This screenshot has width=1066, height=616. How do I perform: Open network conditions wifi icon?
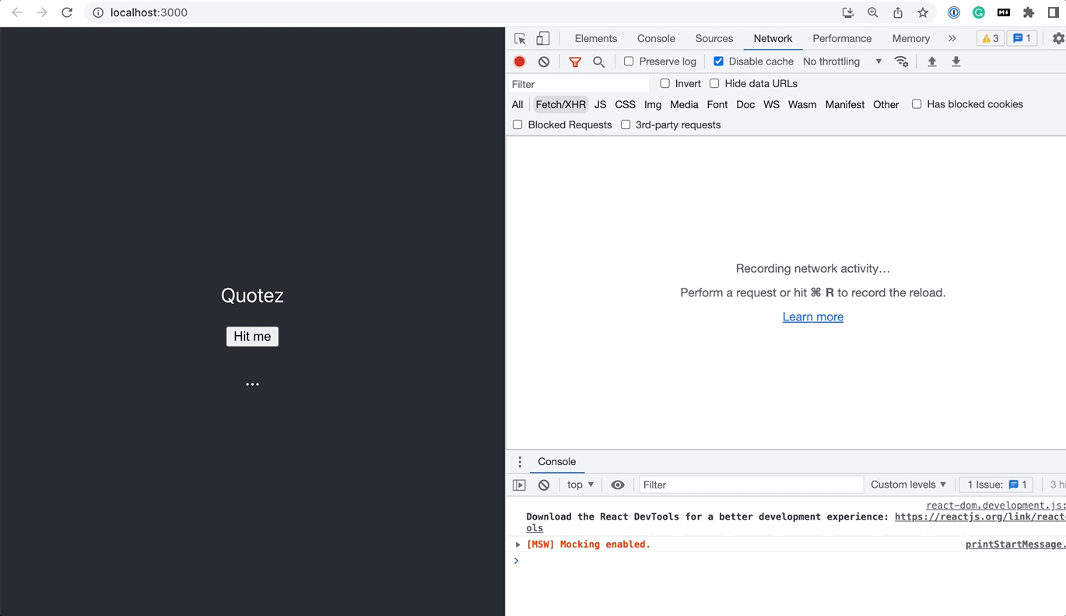click(x=901, y=61)
